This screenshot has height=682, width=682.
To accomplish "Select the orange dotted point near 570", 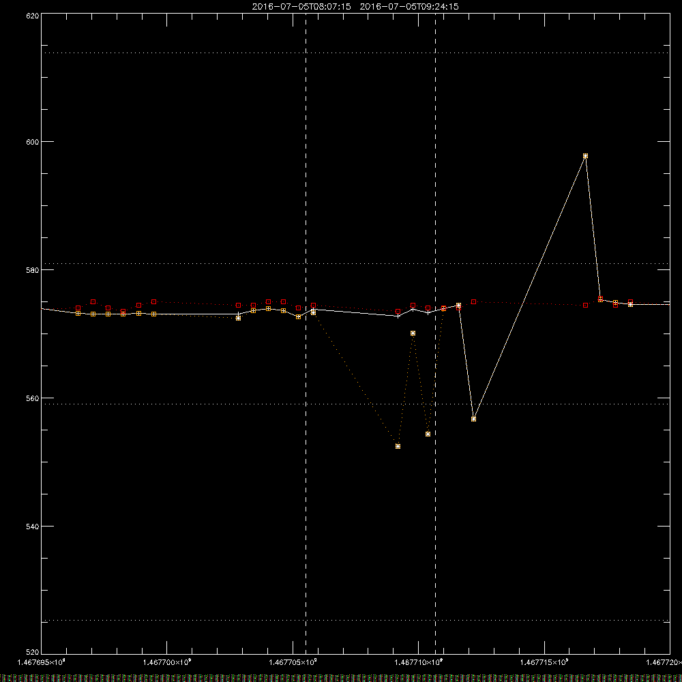I will [413, 333].
